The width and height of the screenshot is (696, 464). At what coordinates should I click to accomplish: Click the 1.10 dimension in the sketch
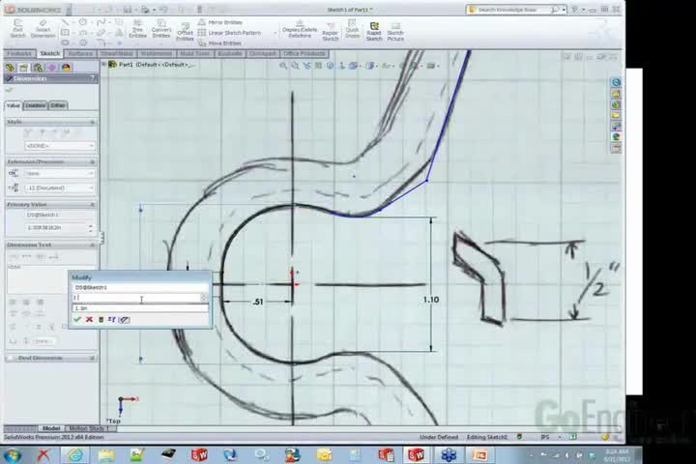point(431,301)
